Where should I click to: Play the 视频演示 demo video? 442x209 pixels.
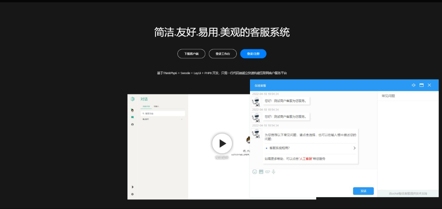coord(222,144)
